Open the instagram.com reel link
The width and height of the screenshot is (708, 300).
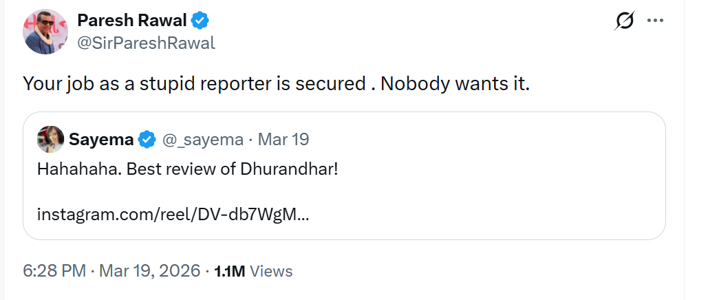pyautogui.click(x=173, y=214)
